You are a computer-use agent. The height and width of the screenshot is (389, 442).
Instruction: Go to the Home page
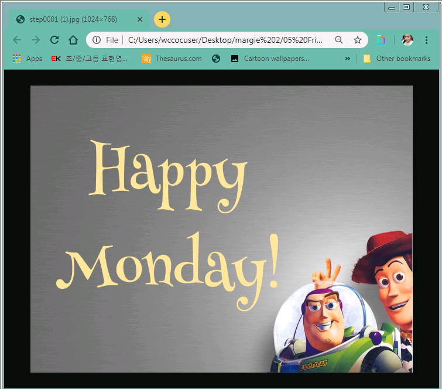click(x=73, y=40)
